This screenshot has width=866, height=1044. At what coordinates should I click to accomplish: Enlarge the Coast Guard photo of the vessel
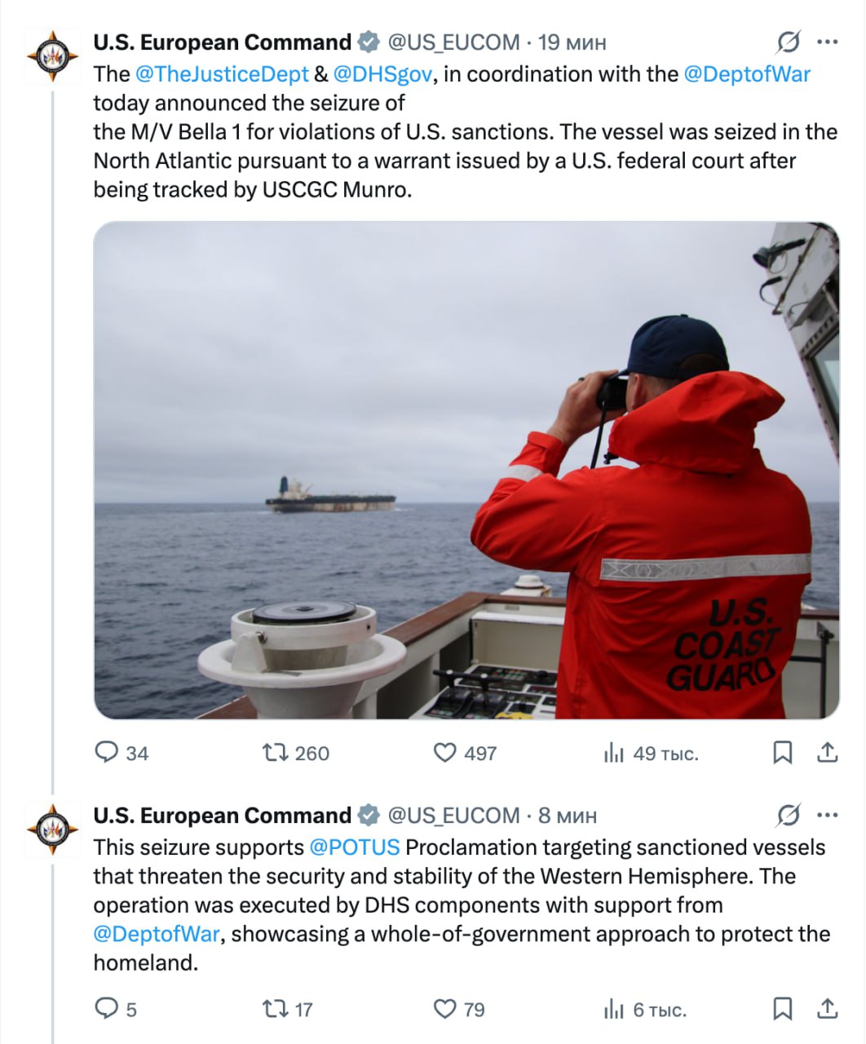click(466, 470)
